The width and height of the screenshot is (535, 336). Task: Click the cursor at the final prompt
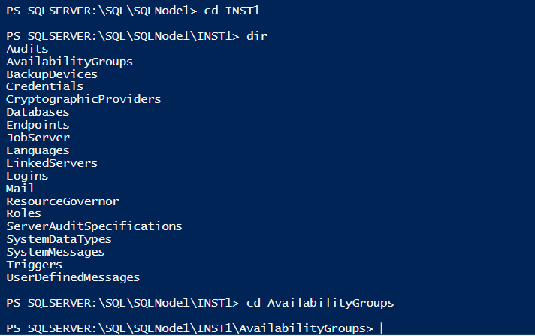click(381, 328)
